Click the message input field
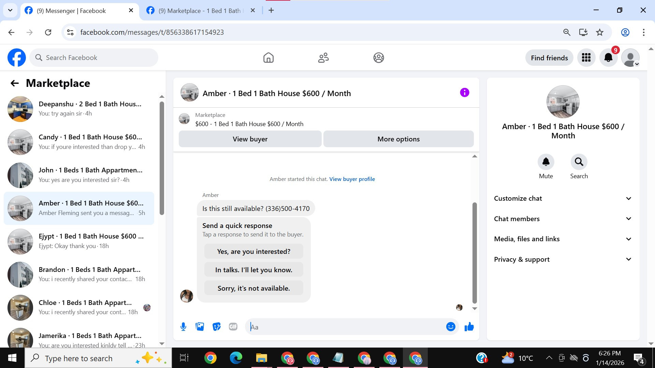Screen dimensions: 655x368 pos(345,327)
